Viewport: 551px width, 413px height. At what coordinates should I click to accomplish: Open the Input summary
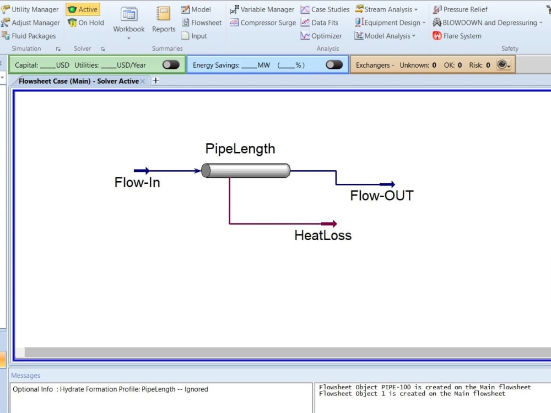195,36
